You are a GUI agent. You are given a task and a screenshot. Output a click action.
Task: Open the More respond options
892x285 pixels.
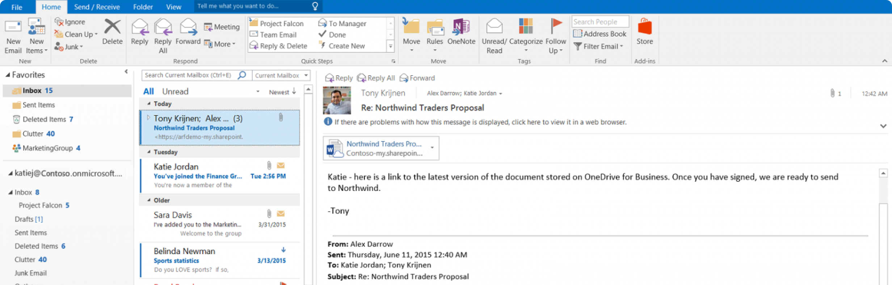pyautogui.click(x=220, y=44)
